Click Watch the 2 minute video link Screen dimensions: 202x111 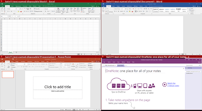pyautogui.click(x=173, y=85)
